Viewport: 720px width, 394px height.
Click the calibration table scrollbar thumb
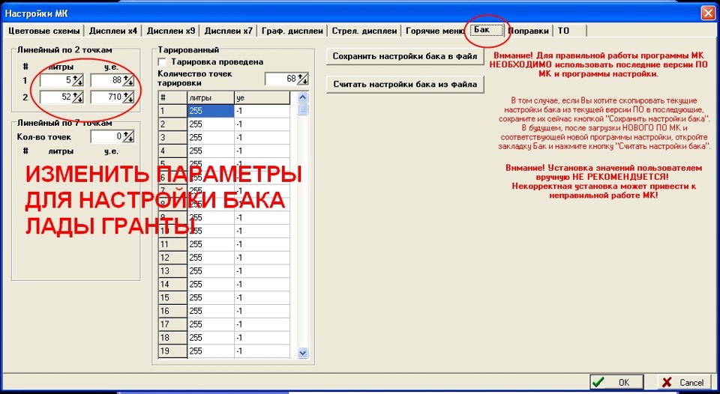coord(302,109)
